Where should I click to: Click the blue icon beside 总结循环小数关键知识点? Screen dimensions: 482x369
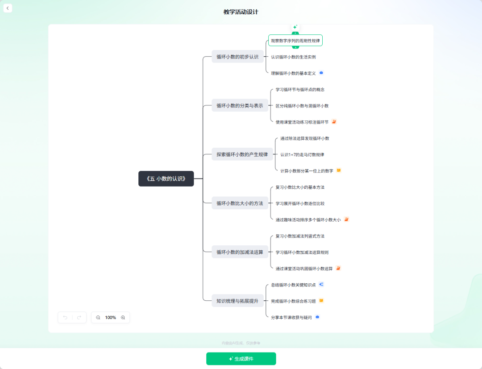coord(321,284)
